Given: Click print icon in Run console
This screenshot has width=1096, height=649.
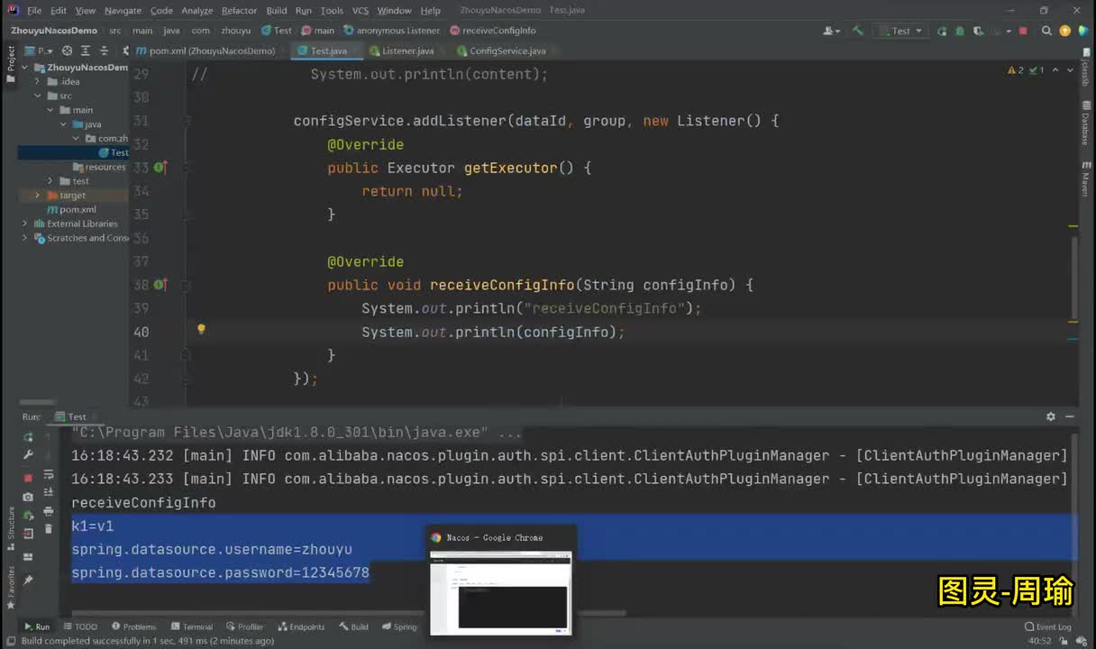Looking at the screenshot, I should click(49, 513).
